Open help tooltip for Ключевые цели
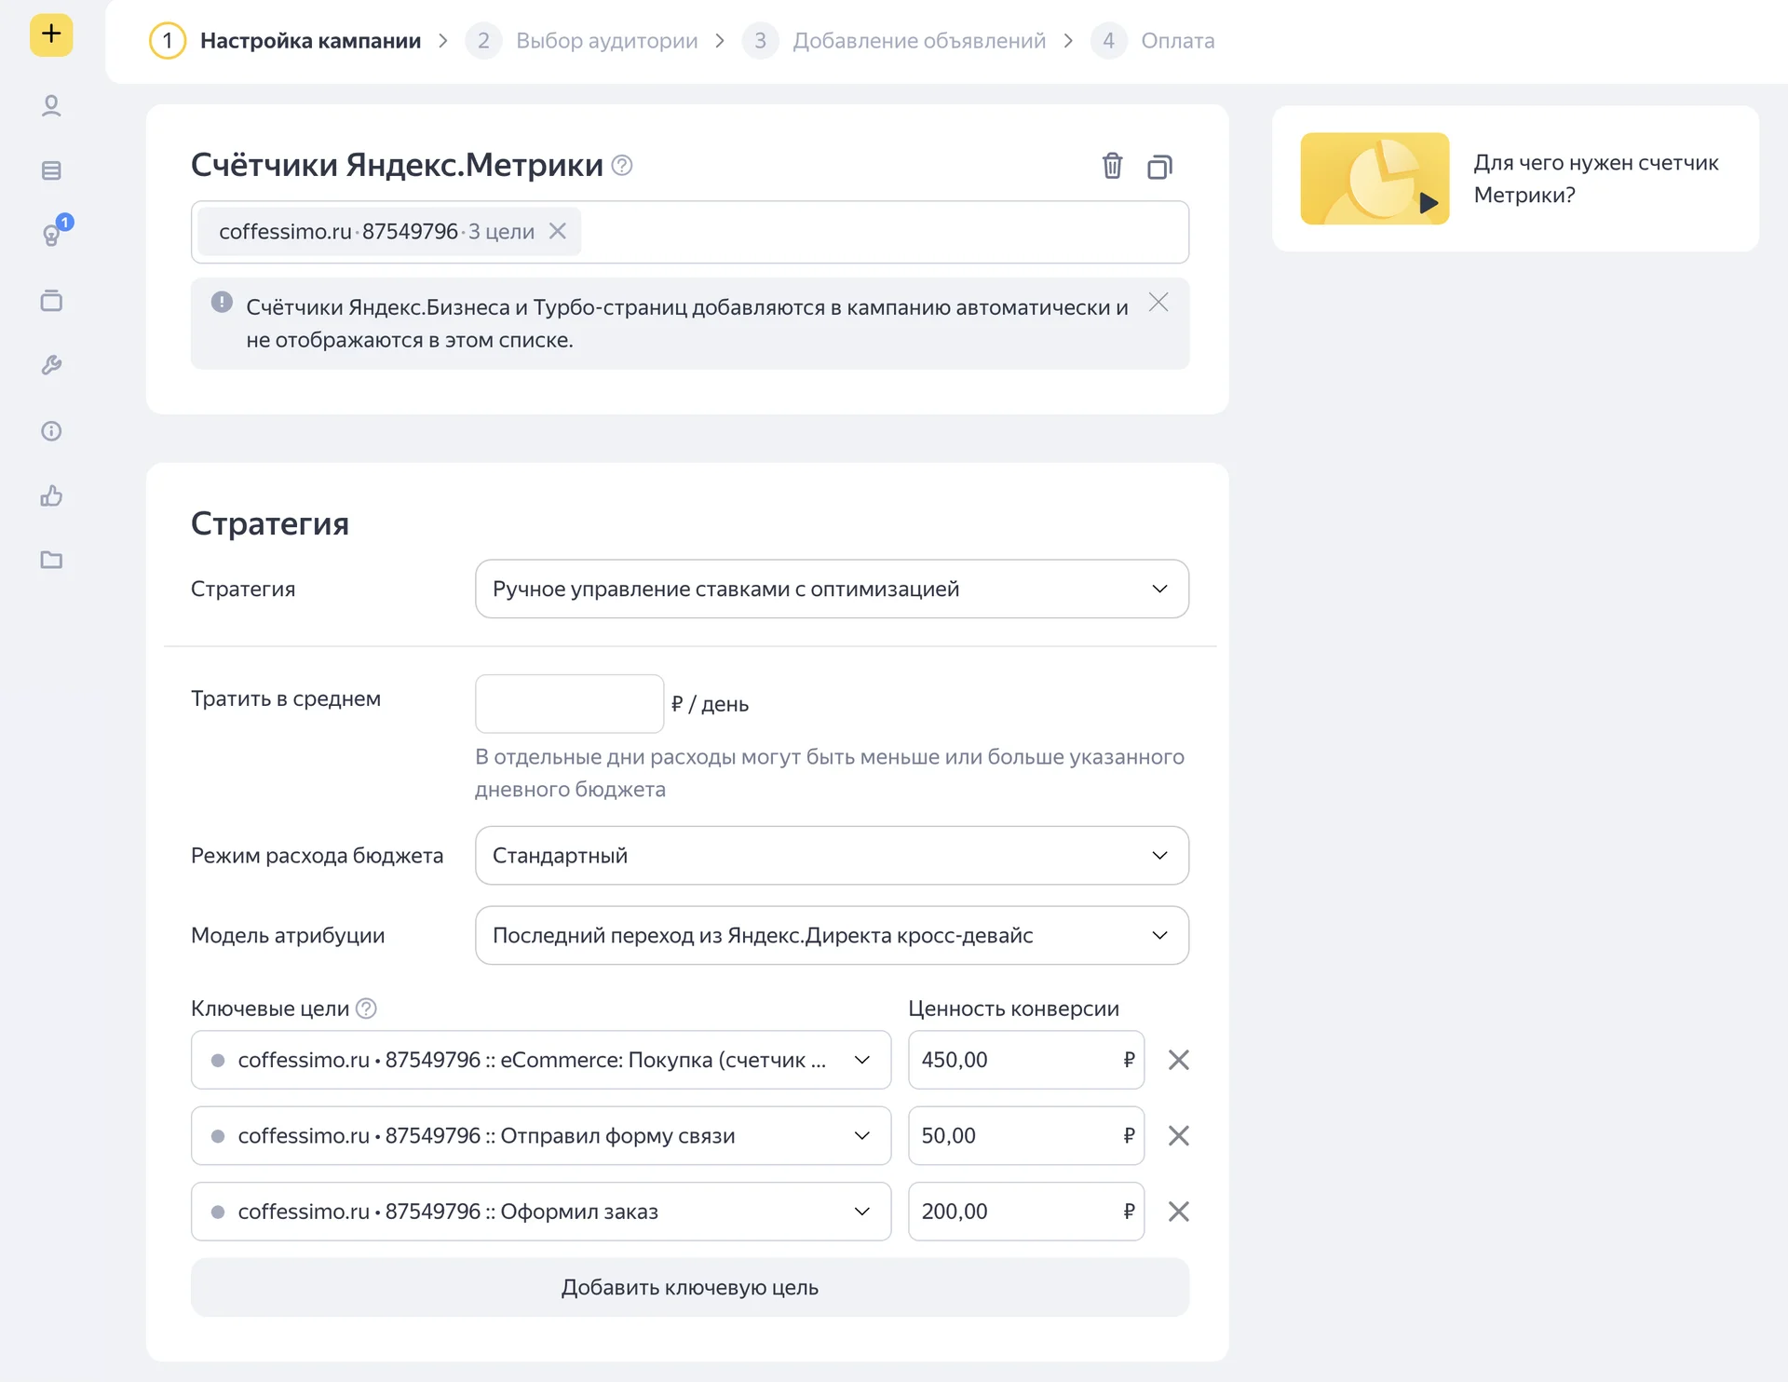1788x1382 pixels. click(367, 1009)
